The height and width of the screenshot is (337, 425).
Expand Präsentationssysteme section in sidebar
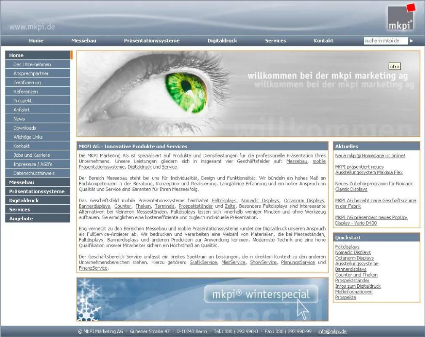[x=38, y=191]
